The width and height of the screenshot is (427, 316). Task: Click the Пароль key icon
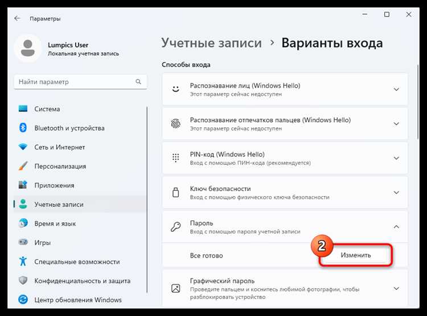(x=176, y=227)
